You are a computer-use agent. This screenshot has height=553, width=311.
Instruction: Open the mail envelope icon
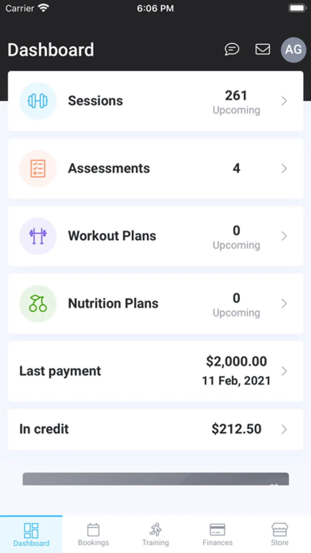point(263,49)
